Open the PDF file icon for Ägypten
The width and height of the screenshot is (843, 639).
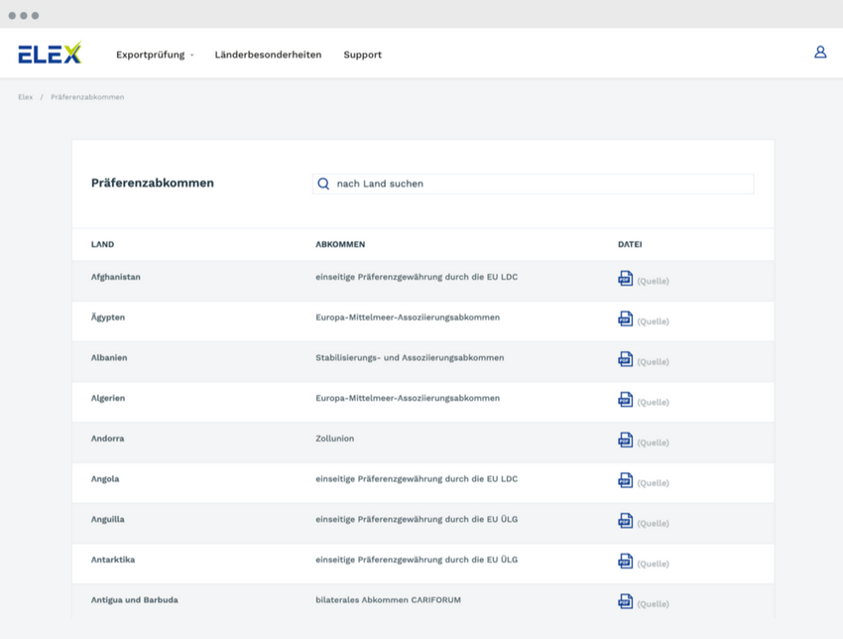click(625, 319)
